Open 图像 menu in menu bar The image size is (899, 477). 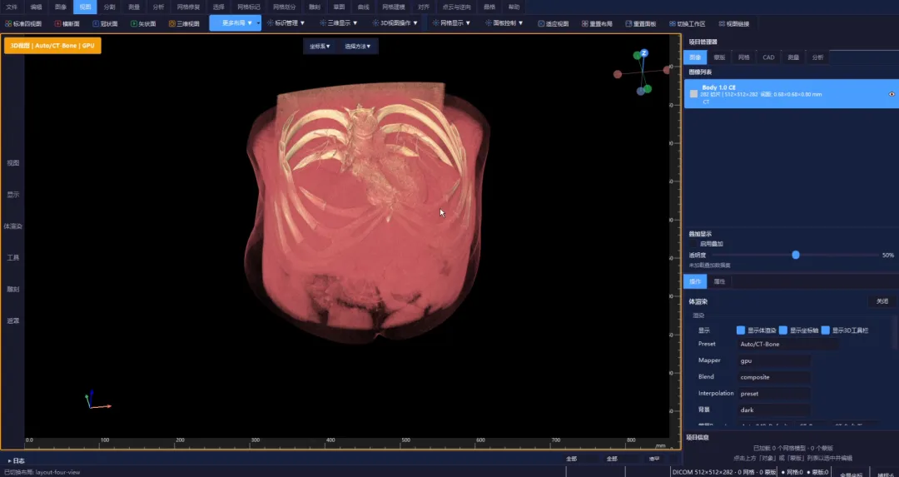point(61,7)
